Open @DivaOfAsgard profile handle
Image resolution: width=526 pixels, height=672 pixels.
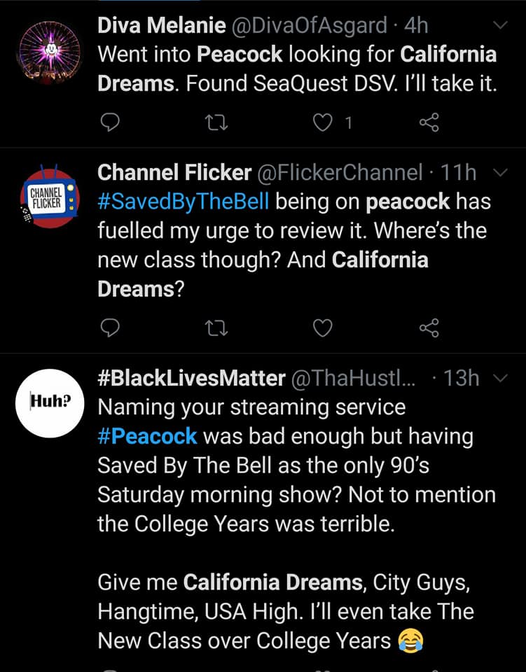(309, 25)
